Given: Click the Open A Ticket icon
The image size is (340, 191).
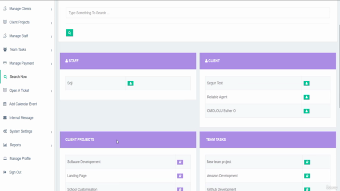Looking at the screenshot, I should 5,90.
